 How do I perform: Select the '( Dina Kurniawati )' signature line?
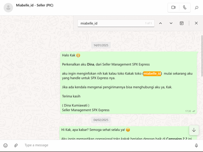(x=76, y=105)
